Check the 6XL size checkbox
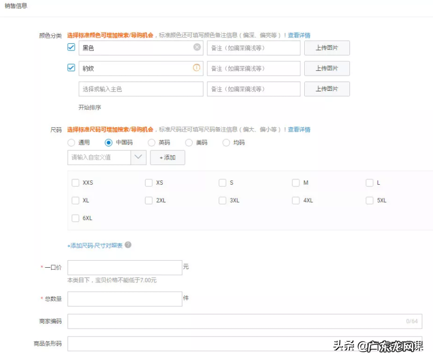 point(76,218)
